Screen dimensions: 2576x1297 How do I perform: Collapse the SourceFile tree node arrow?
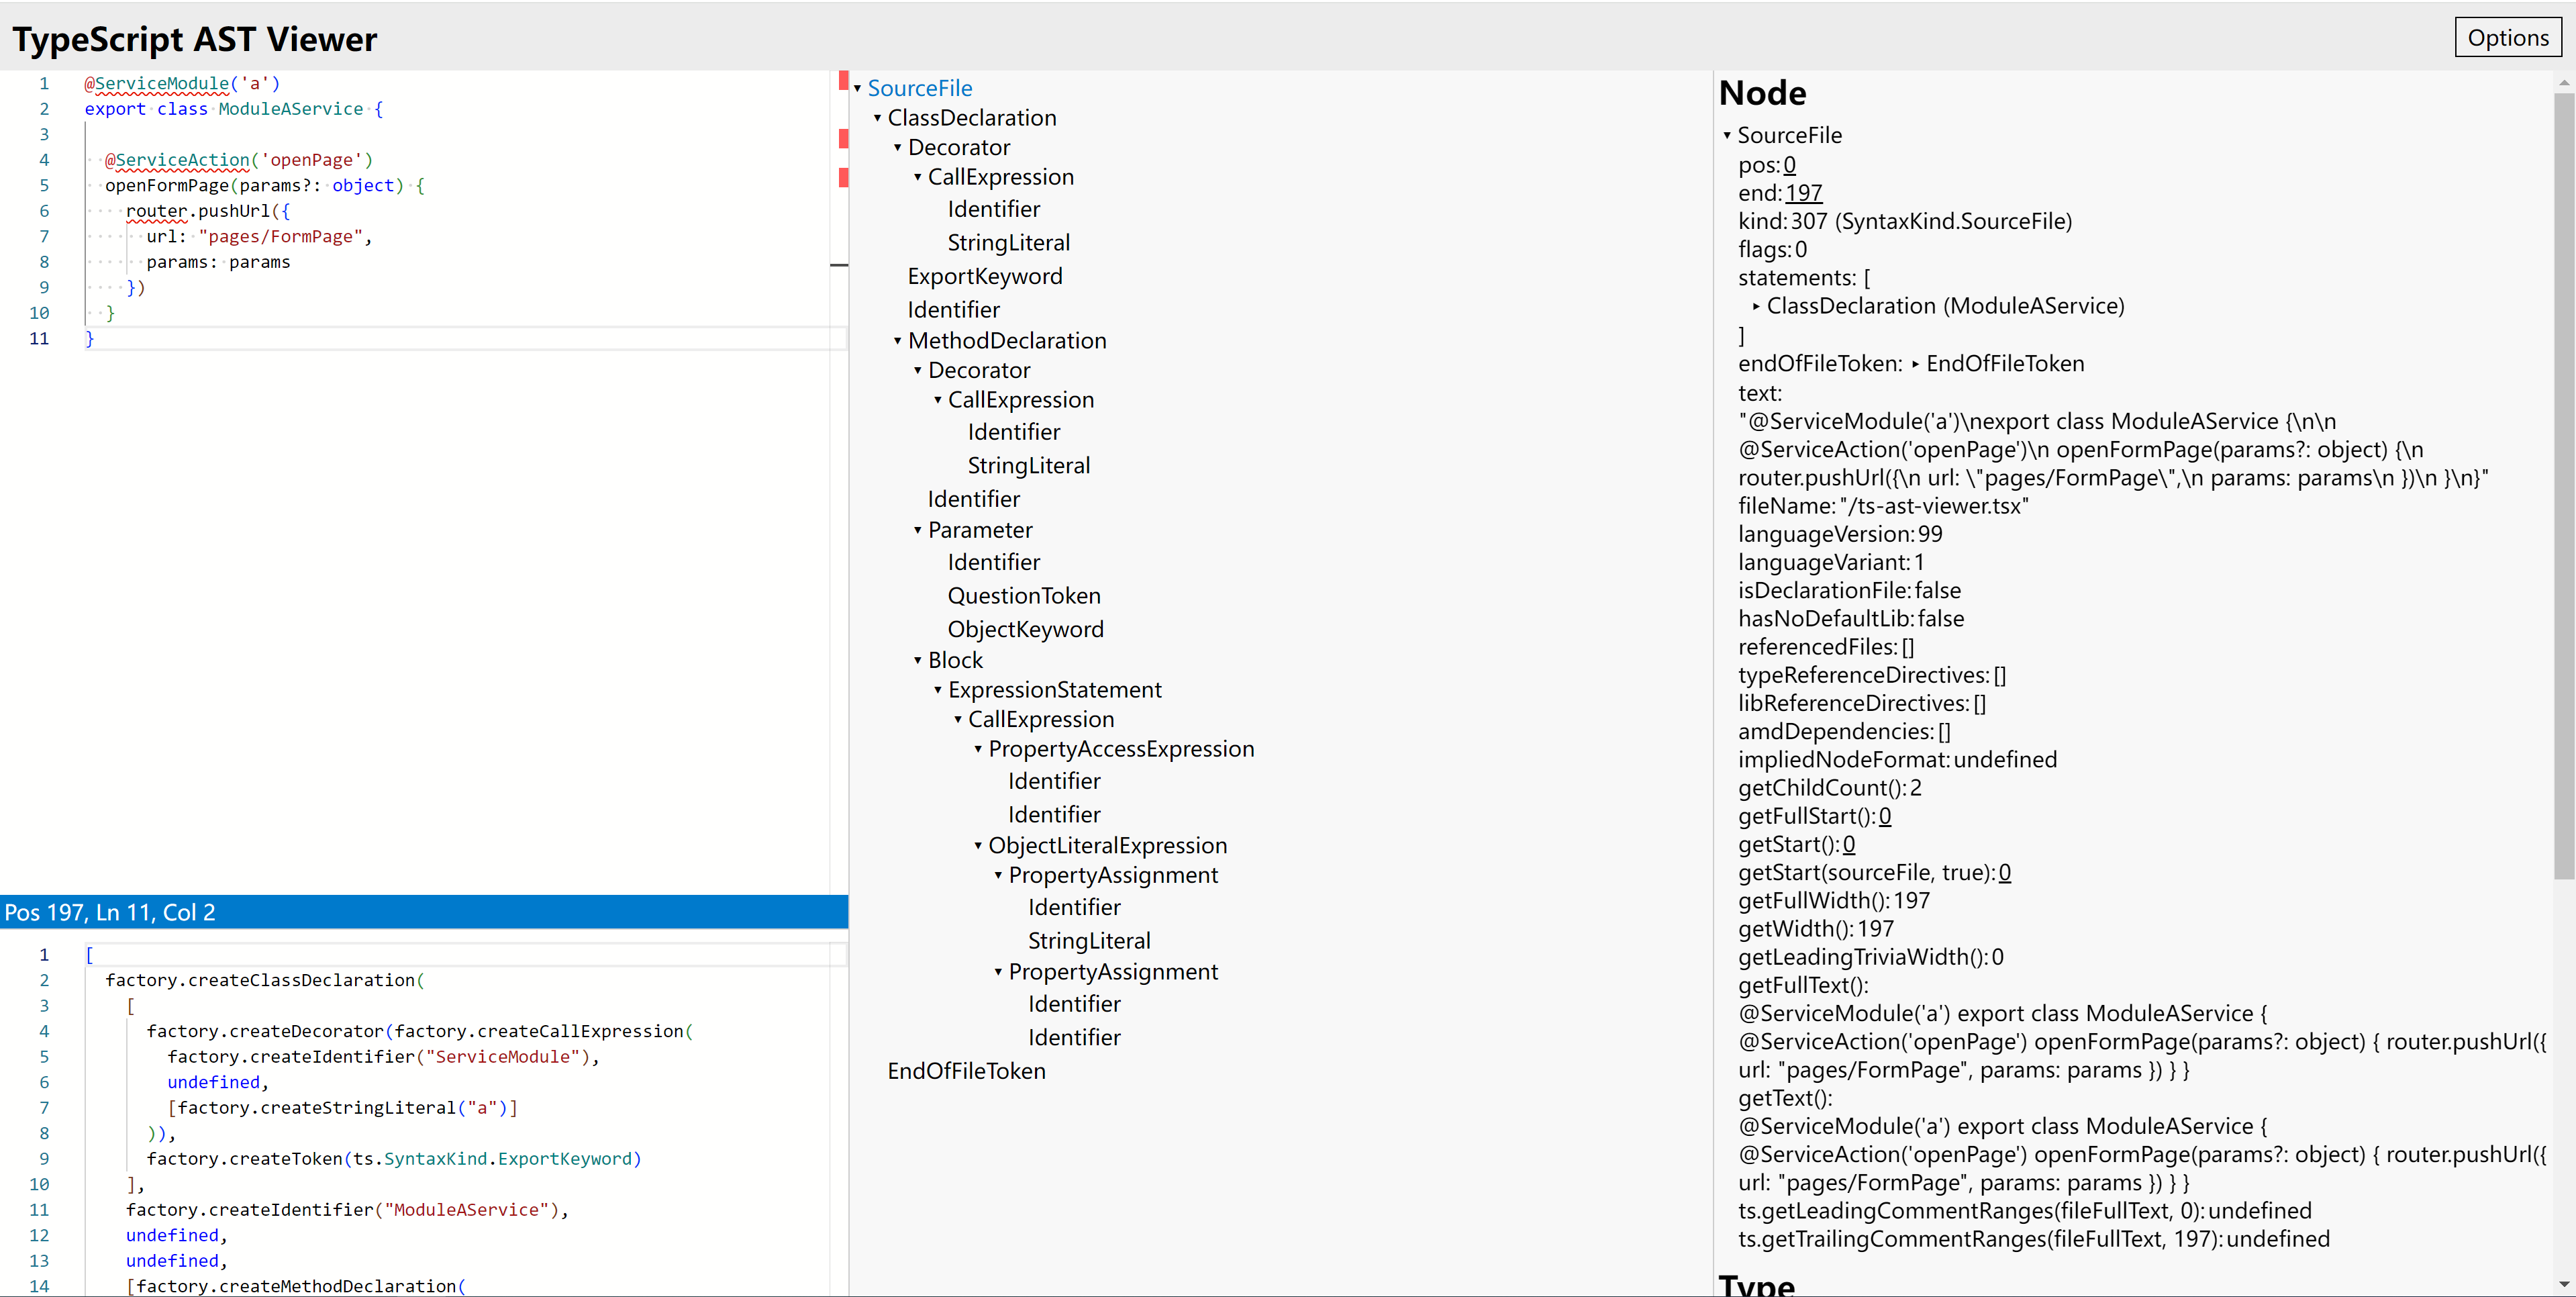pos(857,89)
